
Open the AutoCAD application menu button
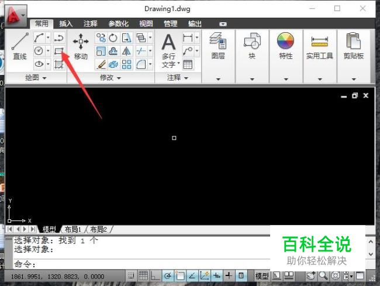(16, 16)
